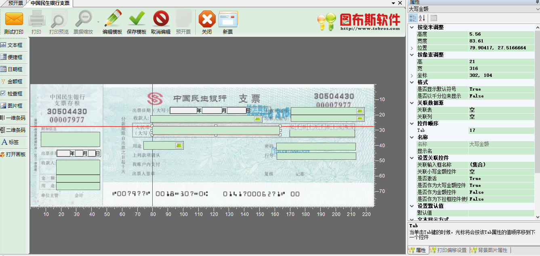The image size is (540, 256).
Task: Select the 二维条码 QR code tool
Action: click(x=14, y=130)
